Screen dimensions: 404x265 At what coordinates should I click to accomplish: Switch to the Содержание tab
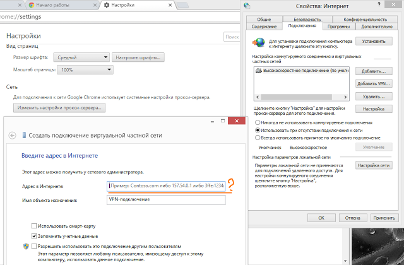coord(264,26)
